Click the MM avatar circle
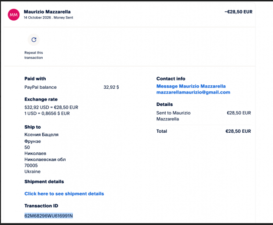The height and width of the screenshot is (225, 273). pos(14,15)
